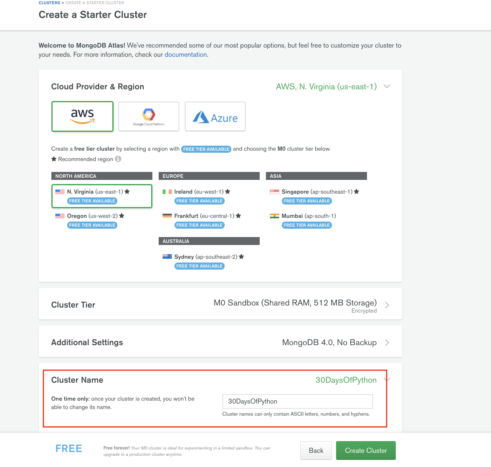Viewport: 491px width, 467px height.
Task: Pick the Azure provider logo
Action: [215, 116]
